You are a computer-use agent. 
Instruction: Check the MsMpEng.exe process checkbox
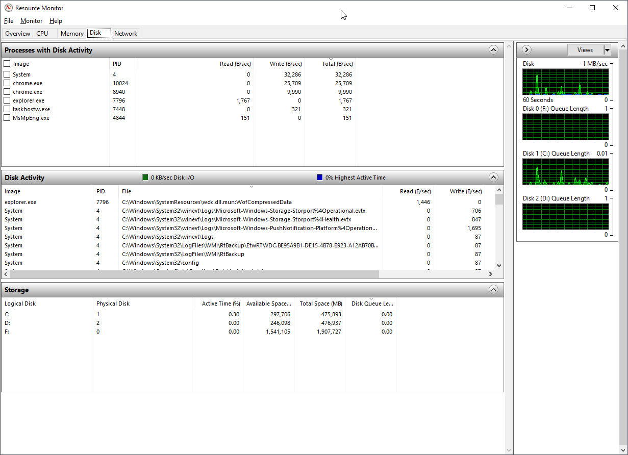click(x=7, y=118)
